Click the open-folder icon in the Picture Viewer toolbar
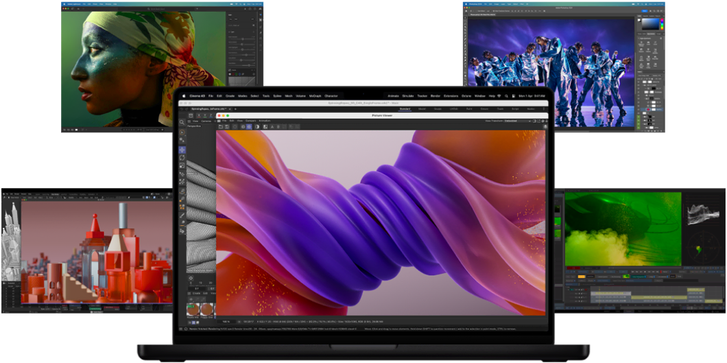 click(221, 126)
